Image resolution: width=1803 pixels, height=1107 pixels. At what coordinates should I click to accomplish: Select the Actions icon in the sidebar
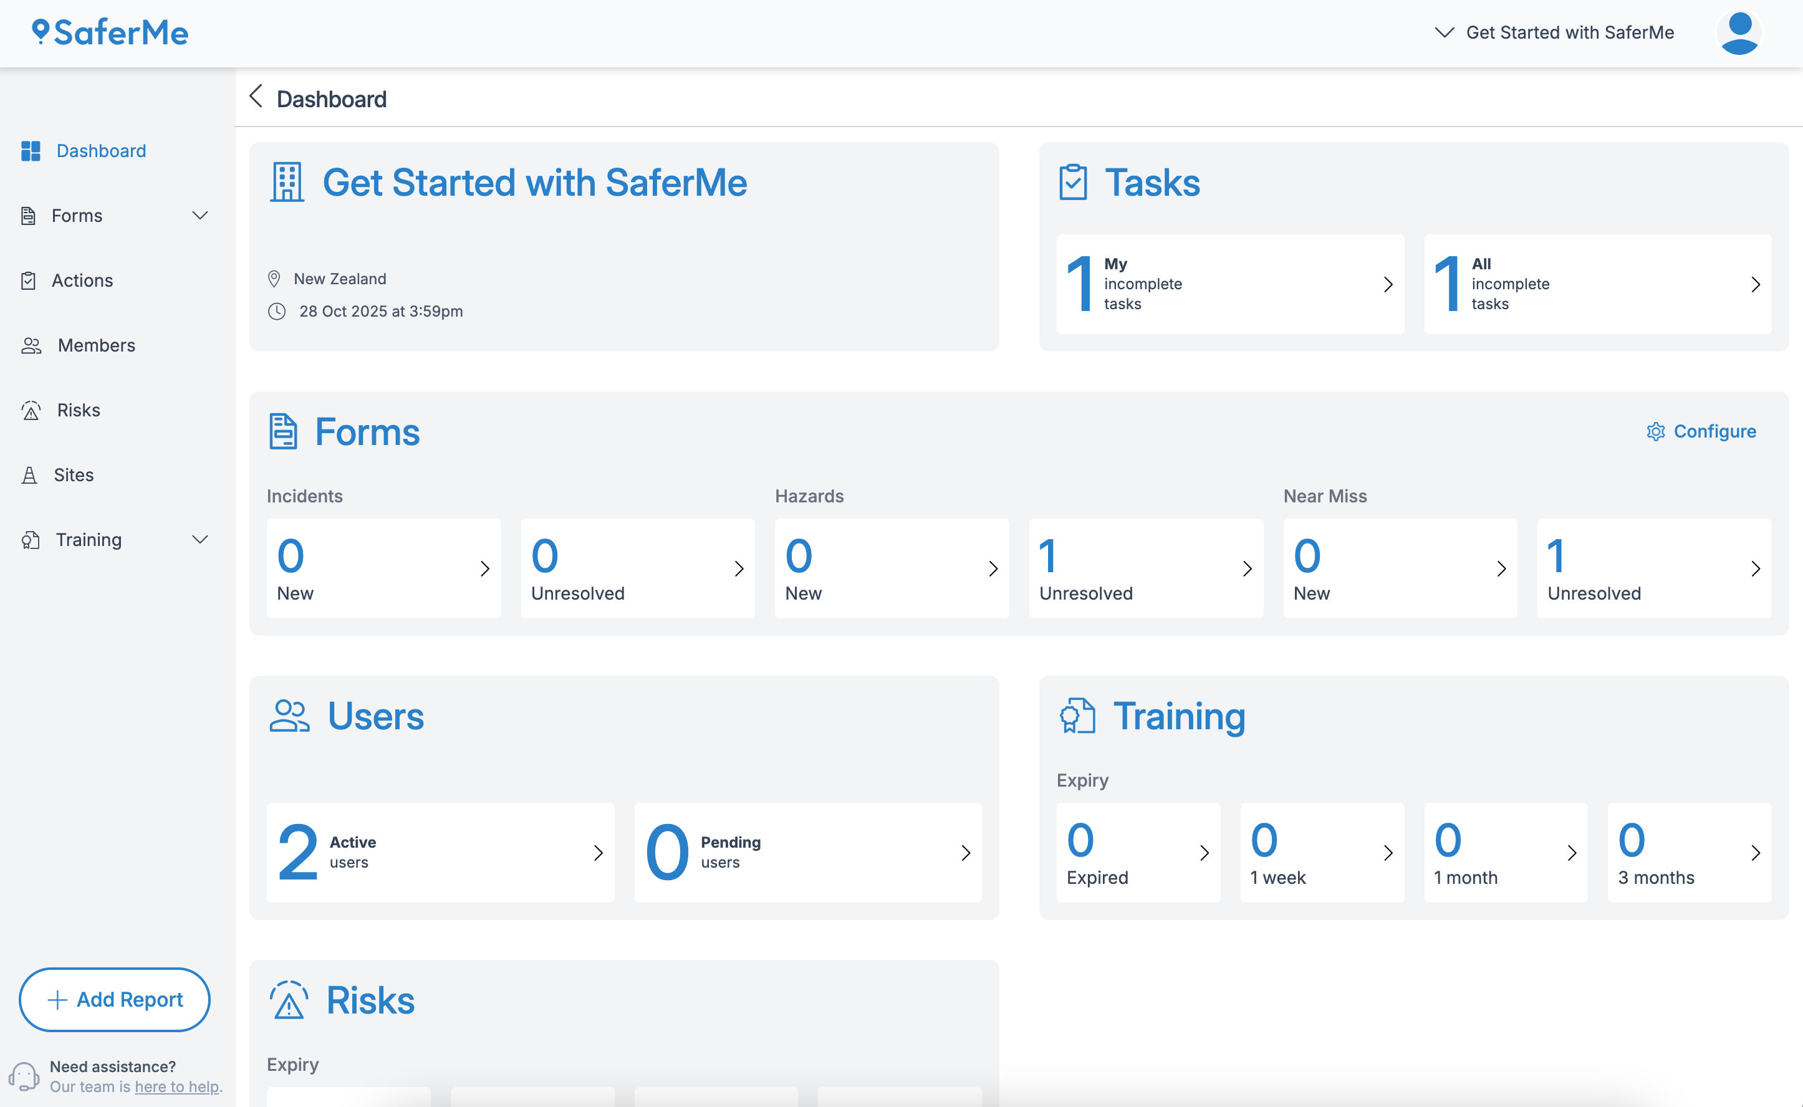[x=29, y=280]
